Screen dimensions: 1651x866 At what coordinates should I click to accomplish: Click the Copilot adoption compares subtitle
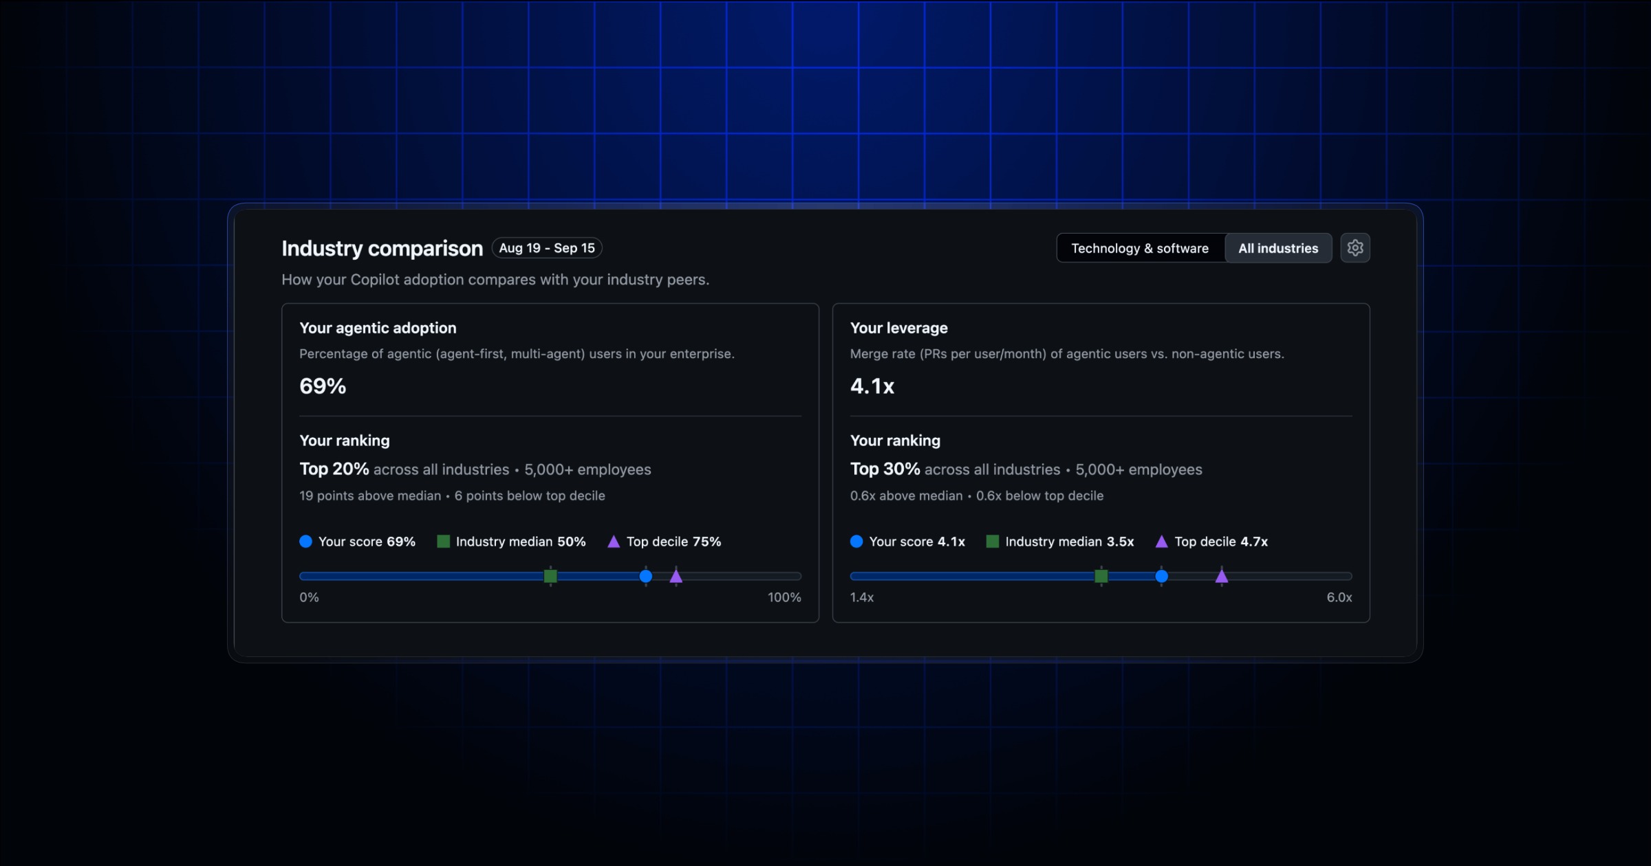tap(495, 280)
